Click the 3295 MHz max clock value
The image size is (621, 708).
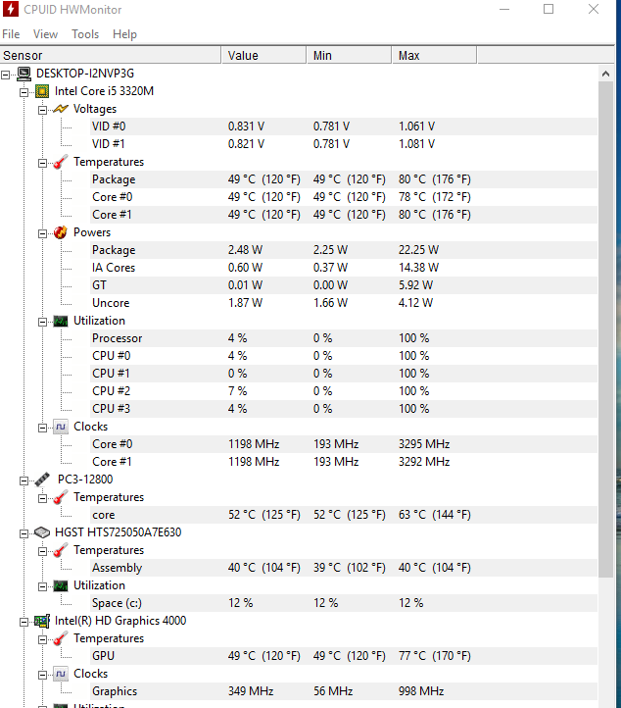424,444
